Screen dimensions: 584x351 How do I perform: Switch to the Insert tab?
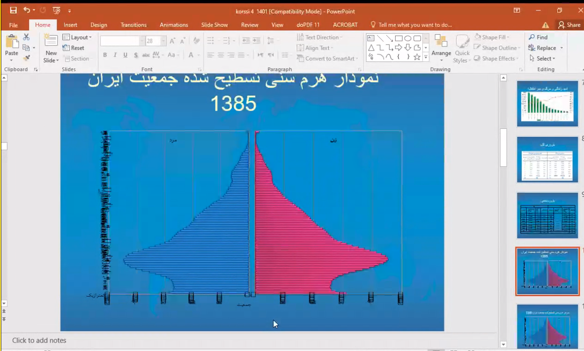[x=70, y=25]
